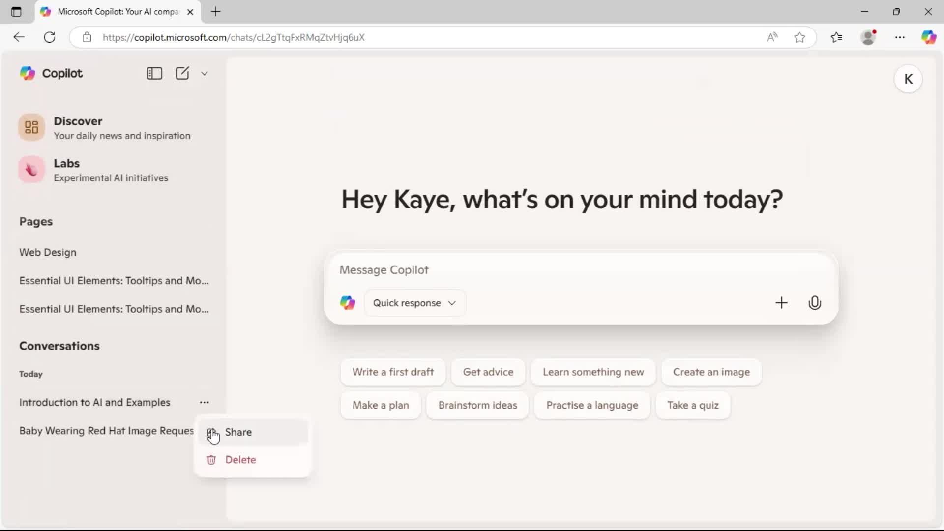Click the plus attach icon in message box
The height and width of the screenshot is (531, 944).
[781, 303]
